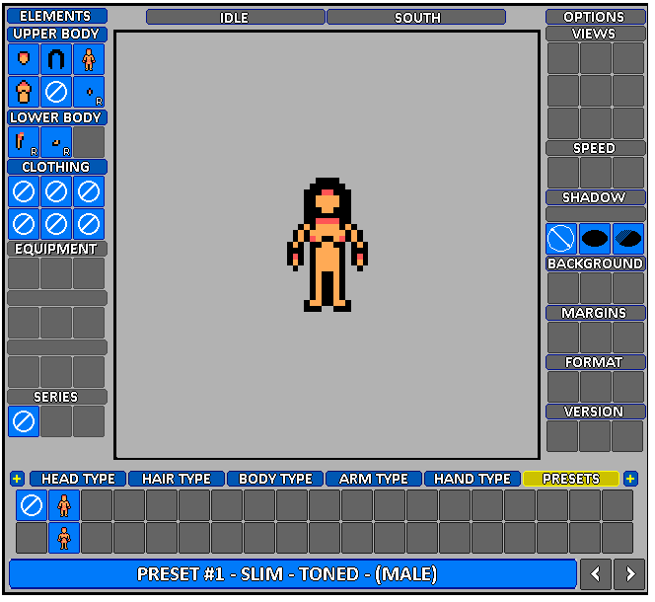655x602 pixels.
Task: Click the Upper Body header
Action: (57, 34)
